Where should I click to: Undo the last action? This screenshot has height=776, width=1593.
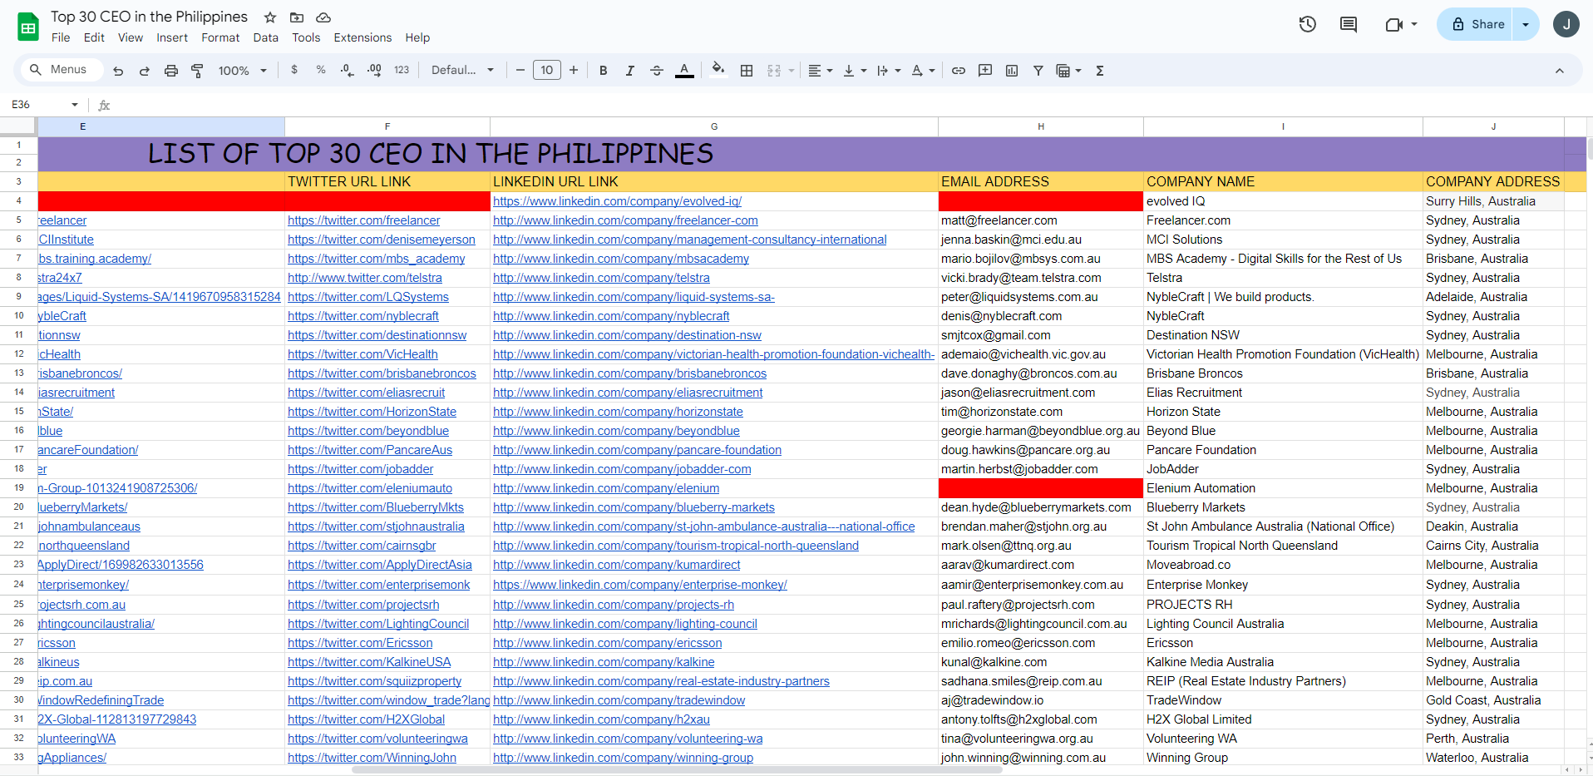(x=118, y=71)
